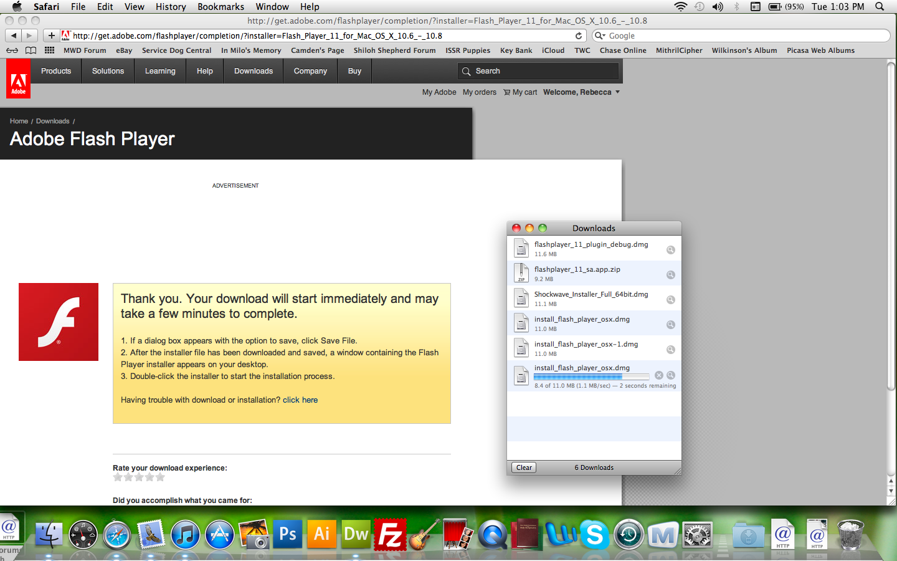Image resolution: width=897 pixels, height=561 pixels.
Task: Stop the in-progress install_flash_player_osx.dmg download
Action: click(x=659, y=375)
